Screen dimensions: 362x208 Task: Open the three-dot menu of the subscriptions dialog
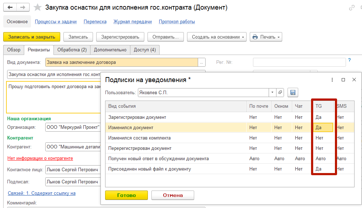[x=332, y=80]
